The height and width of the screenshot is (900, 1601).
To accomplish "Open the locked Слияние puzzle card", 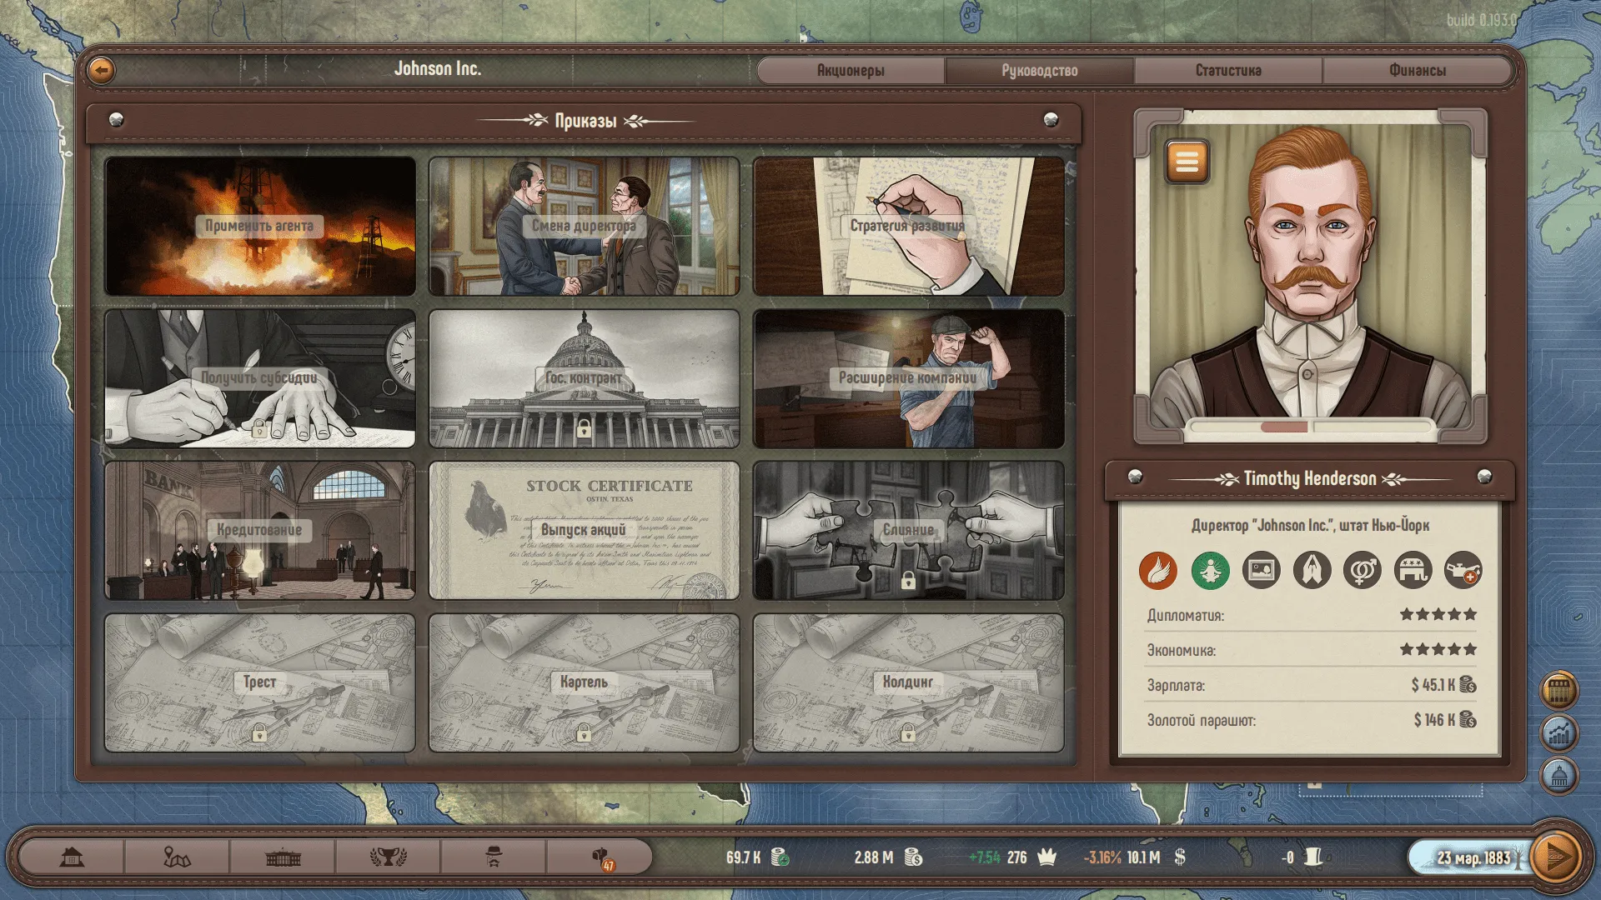I will click(908, 531).
